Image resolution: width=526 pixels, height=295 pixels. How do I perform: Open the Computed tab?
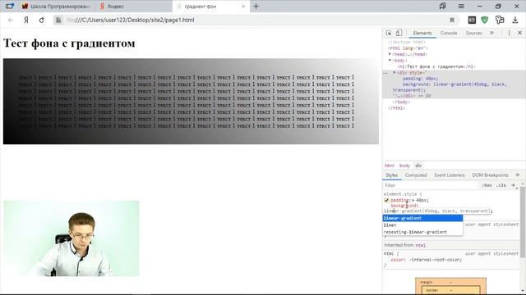coord(416,175)
